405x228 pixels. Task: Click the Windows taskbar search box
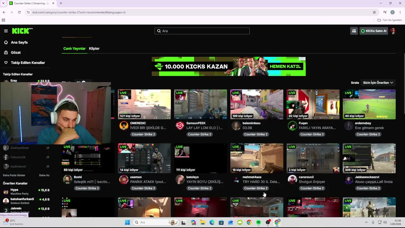(155, 222)
